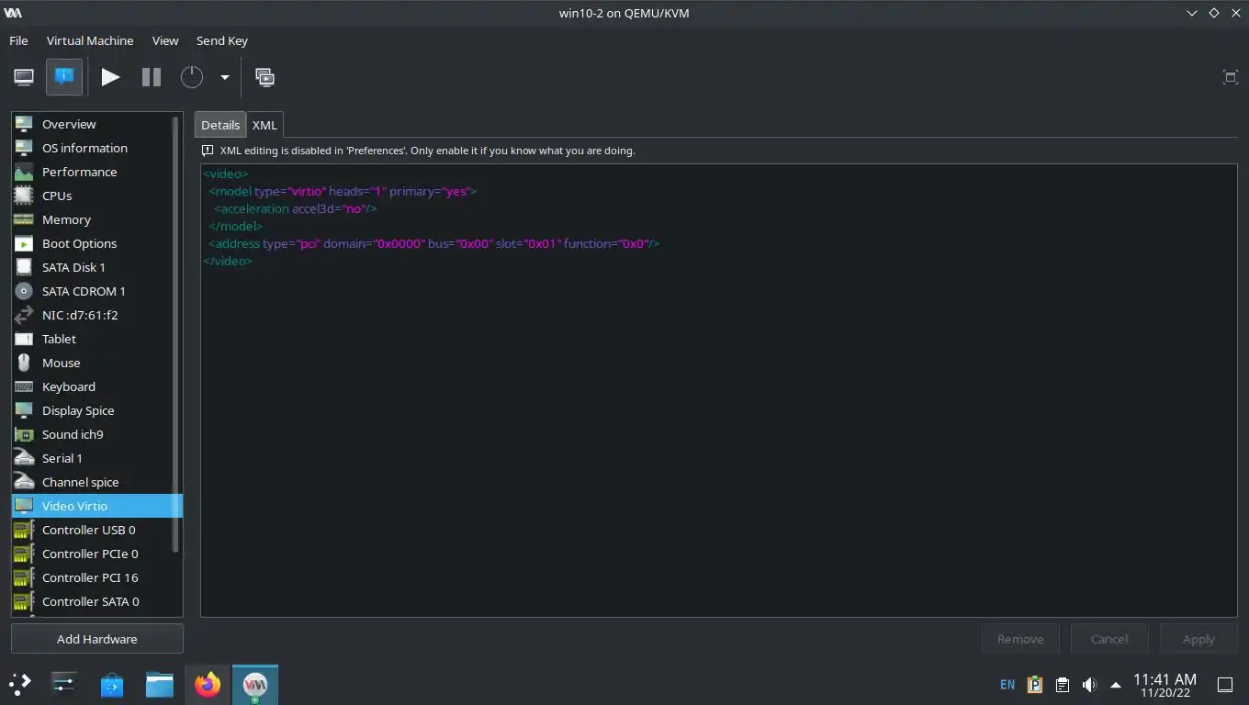This screenshot has width=1249, height=705.
Task: Open Firefox from taskbar
Action: [208, 684]
